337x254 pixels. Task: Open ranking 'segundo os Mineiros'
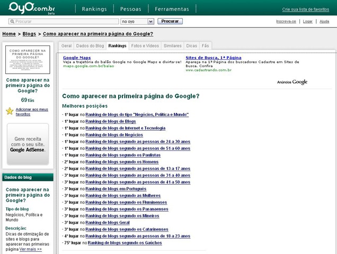coord(122,216)
